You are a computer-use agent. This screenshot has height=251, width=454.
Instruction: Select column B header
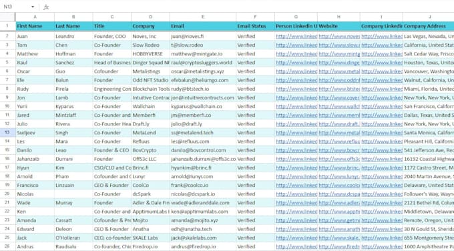73,17
